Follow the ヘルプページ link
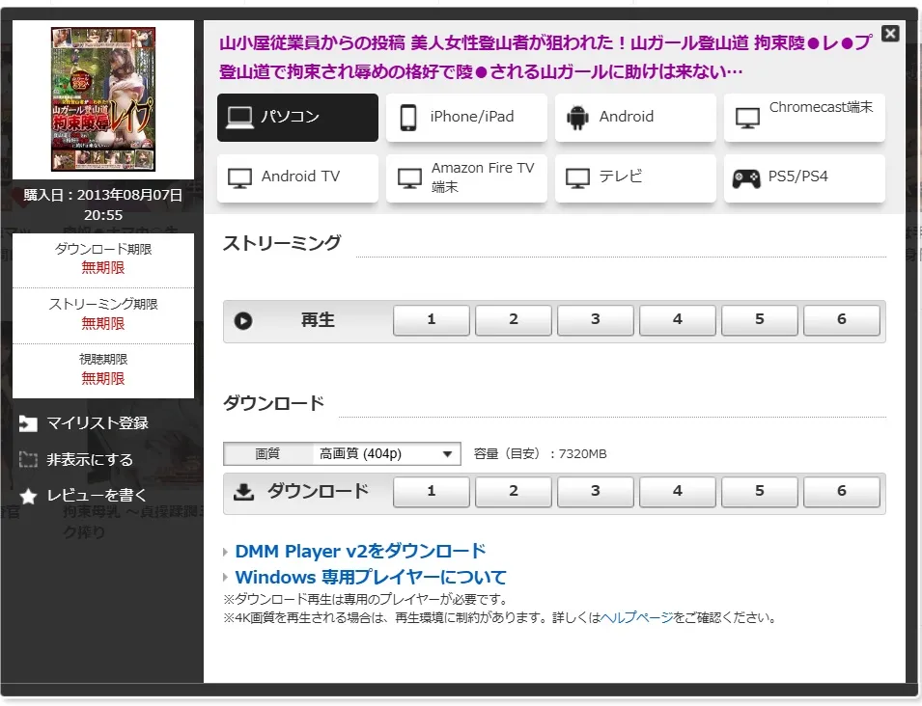922x706 pixels. (x=637, y=618)
